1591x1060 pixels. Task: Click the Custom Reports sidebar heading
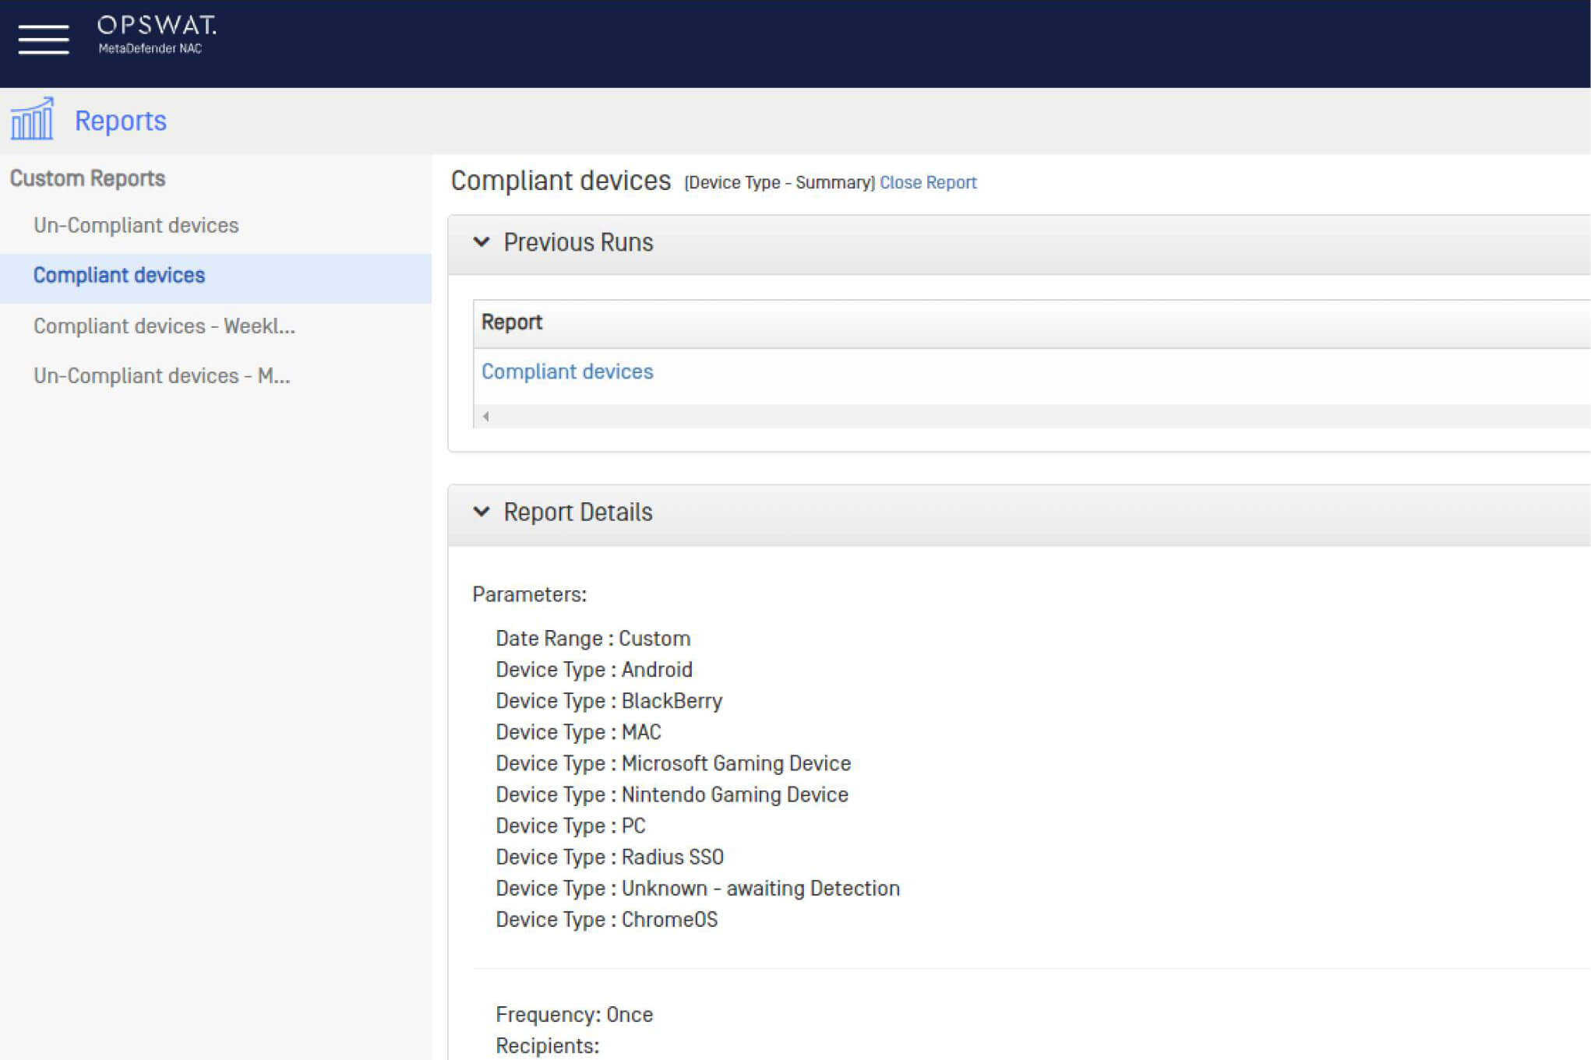87,178
